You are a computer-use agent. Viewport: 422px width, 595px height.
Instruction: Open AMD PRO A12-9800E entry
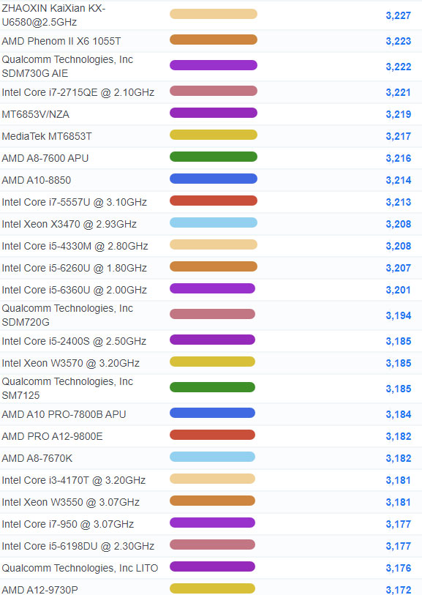(x=53, y=436)
